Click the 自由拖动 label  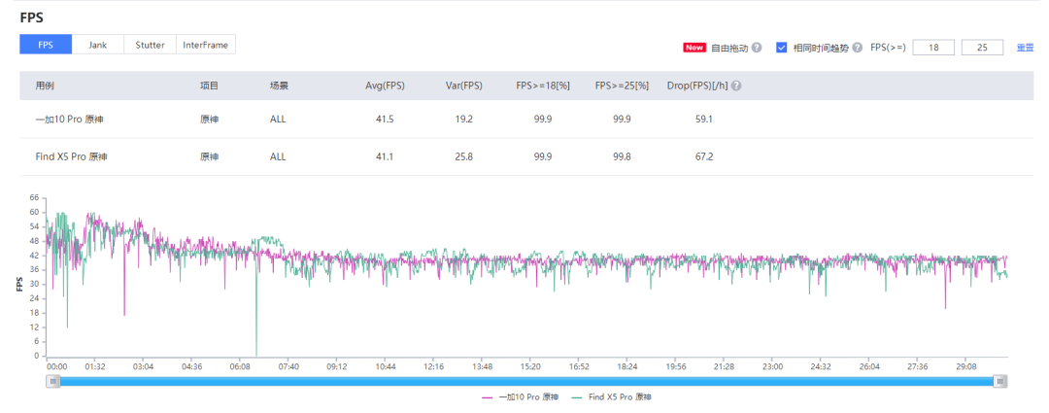[729, 48]
